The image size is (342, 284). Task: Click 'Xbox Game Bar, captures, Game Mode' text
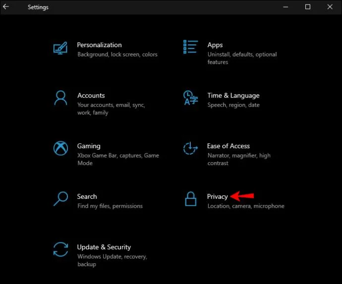tap(118, 159)
